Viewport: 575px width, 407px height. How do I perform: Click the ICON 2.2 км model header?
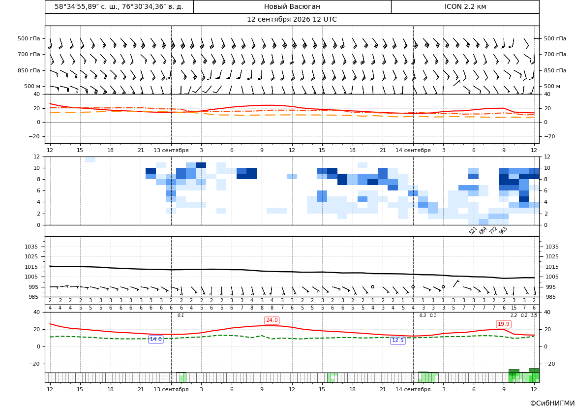465,6
